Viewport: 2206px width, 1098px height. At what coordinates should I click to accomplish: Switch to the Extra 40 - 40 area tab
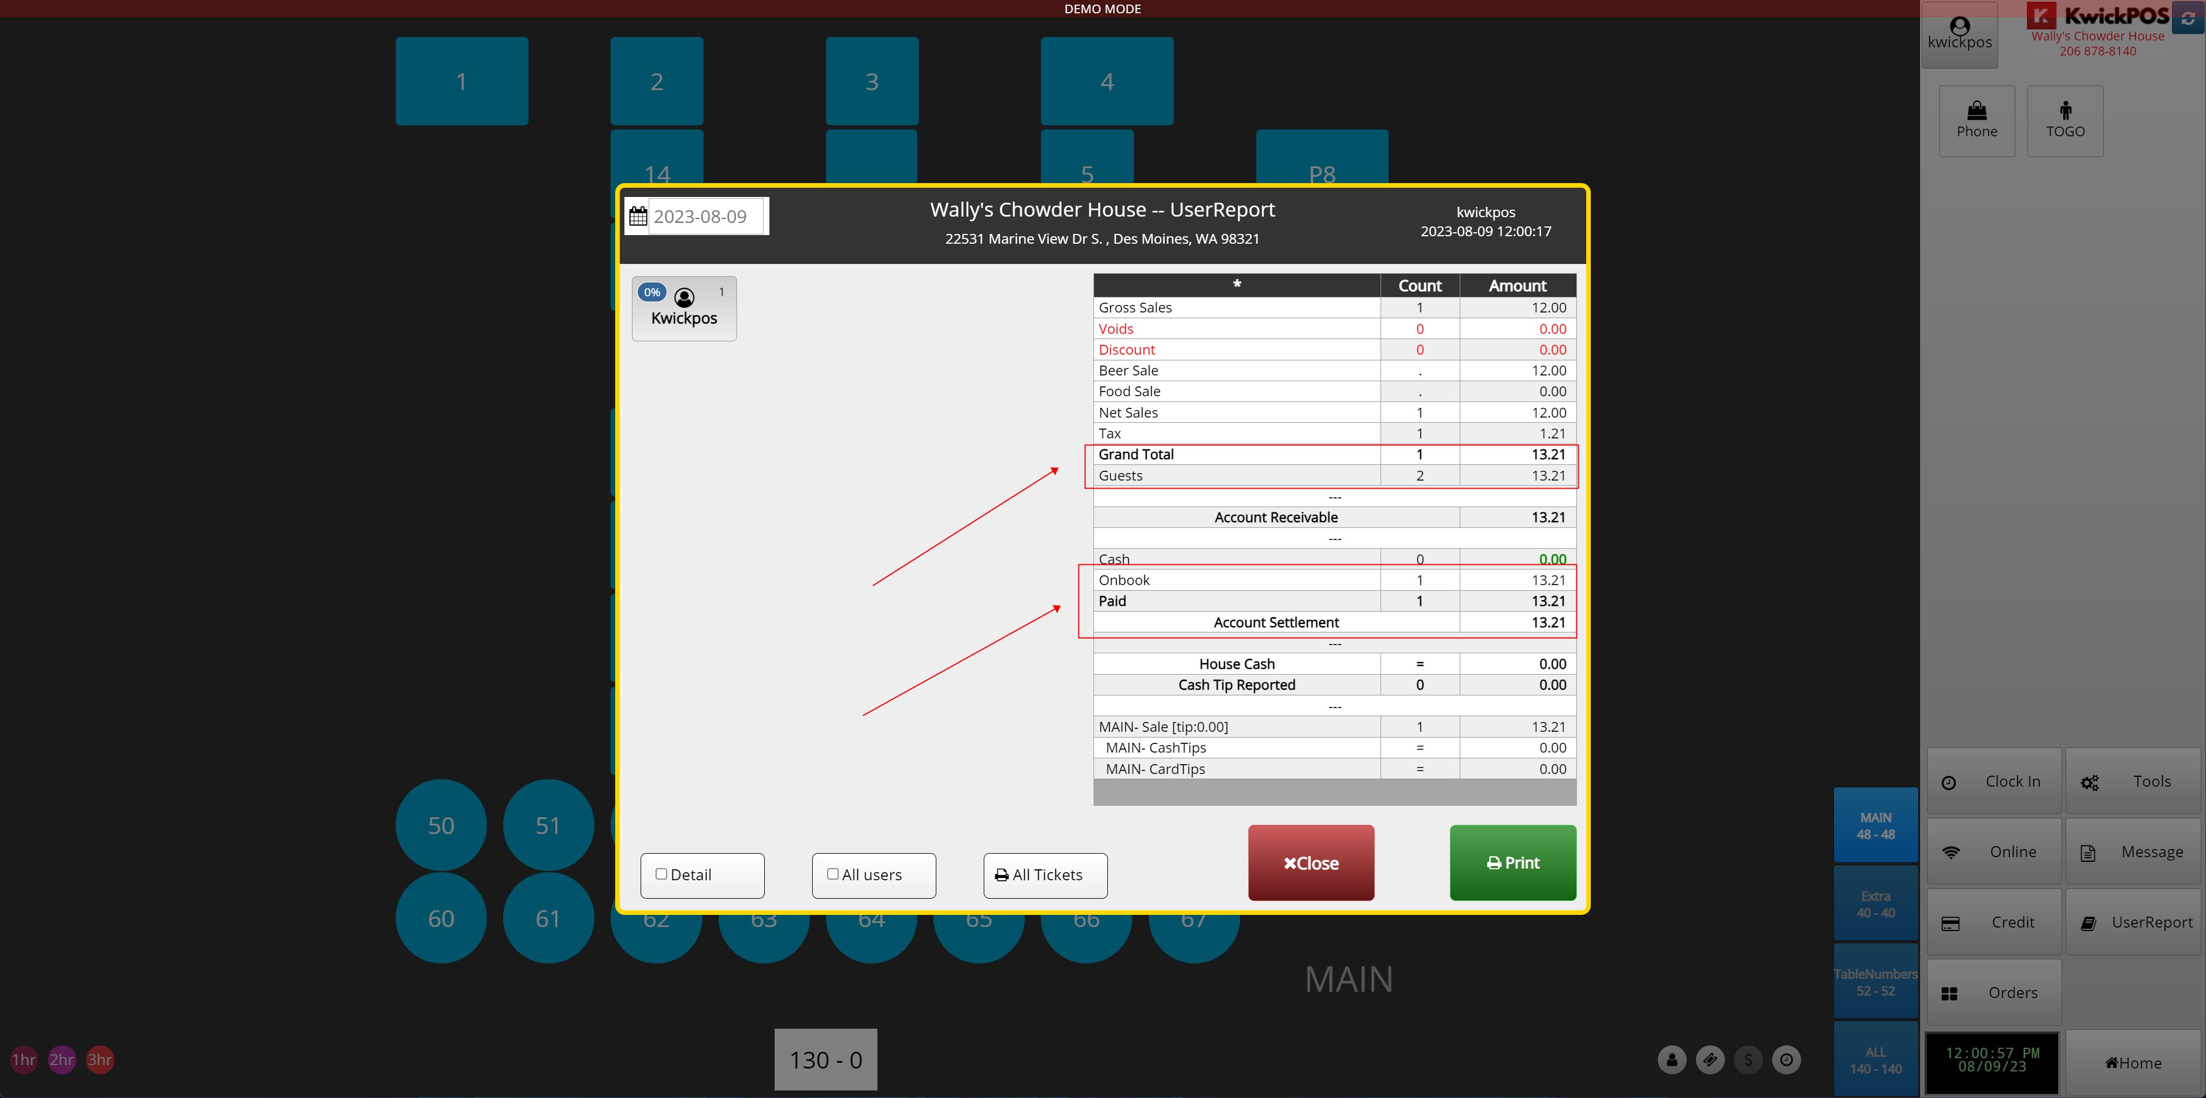tap(1876, 903)
